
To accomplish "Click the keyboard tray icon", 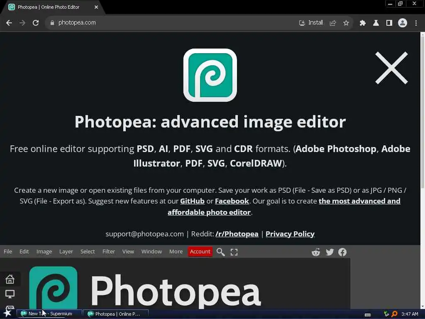I will [368, 315].
